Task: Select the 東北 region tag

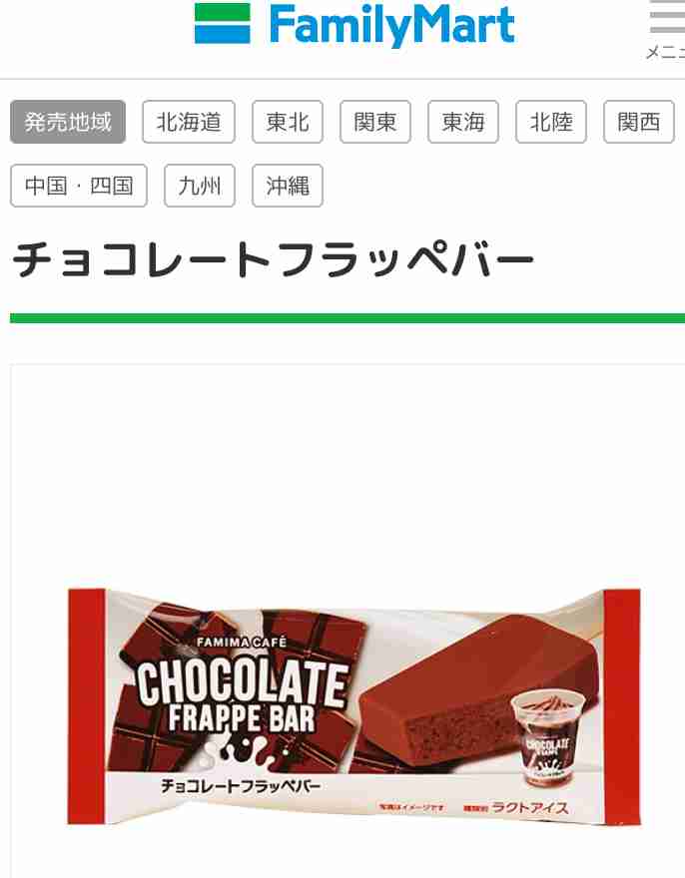Action: tap(288, 122)
